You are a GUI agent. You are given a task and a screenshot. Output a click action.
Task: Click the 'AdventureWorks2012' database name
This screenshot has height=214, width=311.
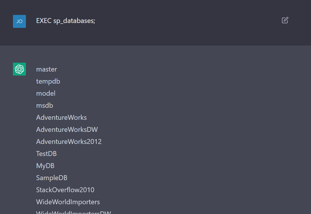pyautogui.click(x=69, y=142)
